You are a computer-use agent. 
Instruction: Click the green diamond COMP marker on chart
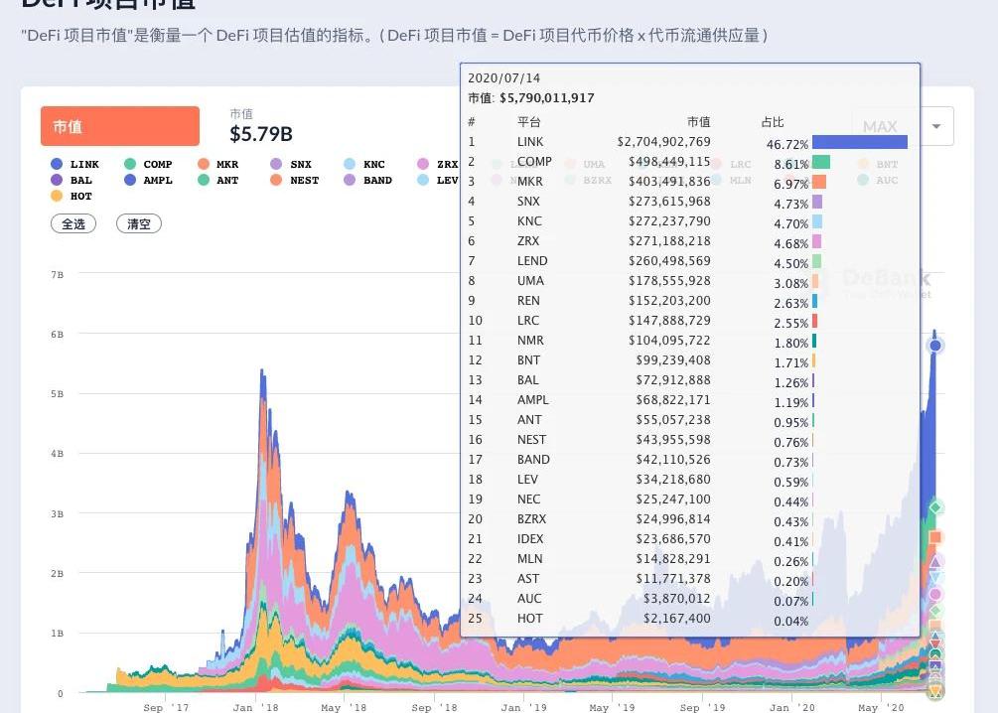934,508
